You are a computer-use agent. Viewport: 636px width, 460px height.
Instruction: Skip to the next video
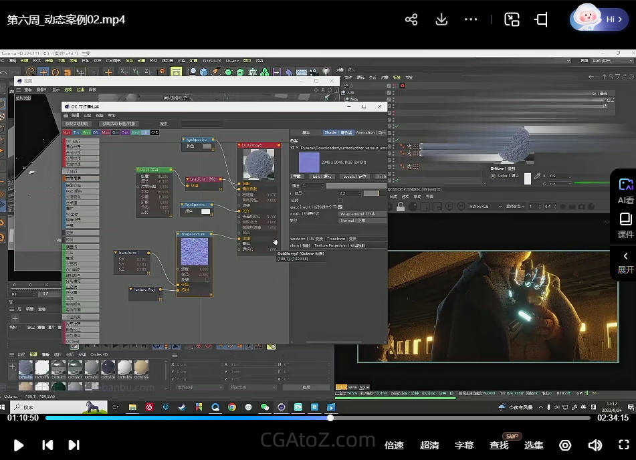[74, 445]
